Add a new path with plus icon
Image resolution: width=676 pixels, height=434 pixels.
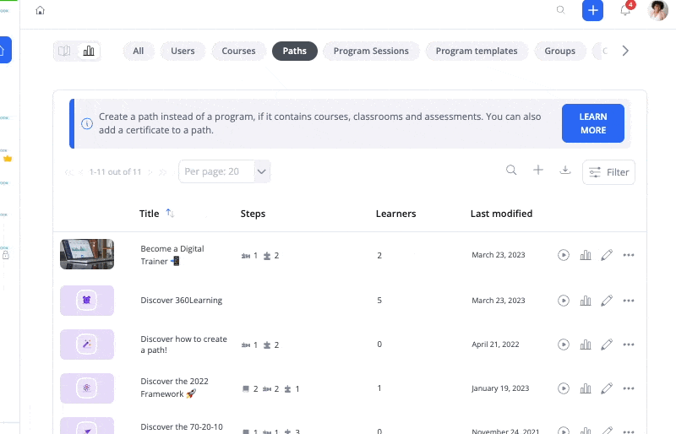pyautogui.click(x=538, y=171)
